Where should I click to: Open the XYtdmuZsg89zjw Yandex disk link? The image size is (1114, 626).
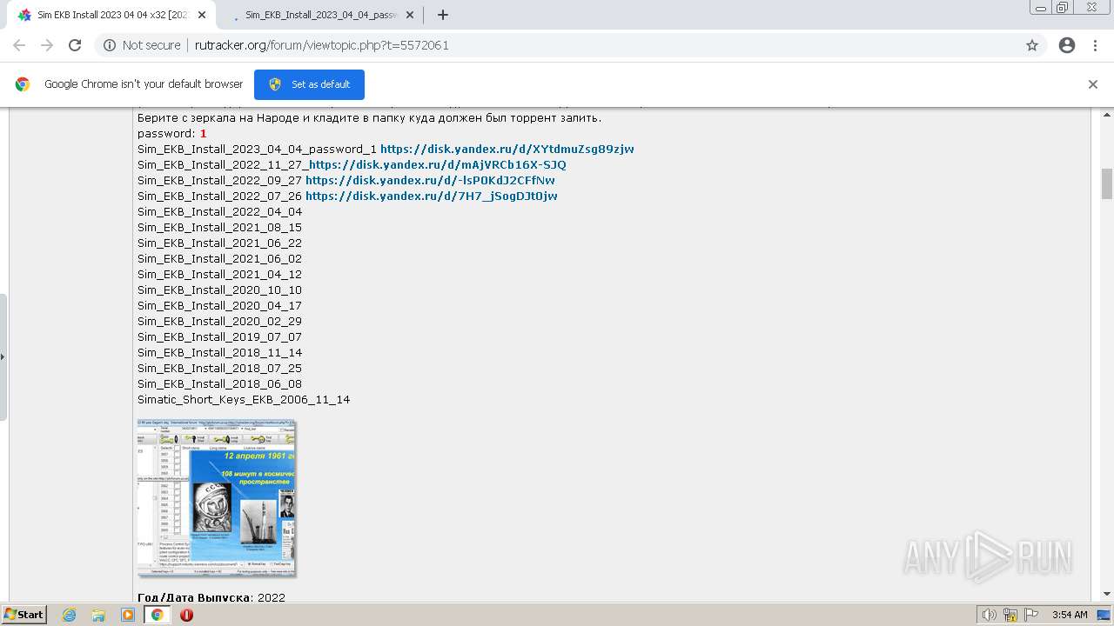point(507,149)
